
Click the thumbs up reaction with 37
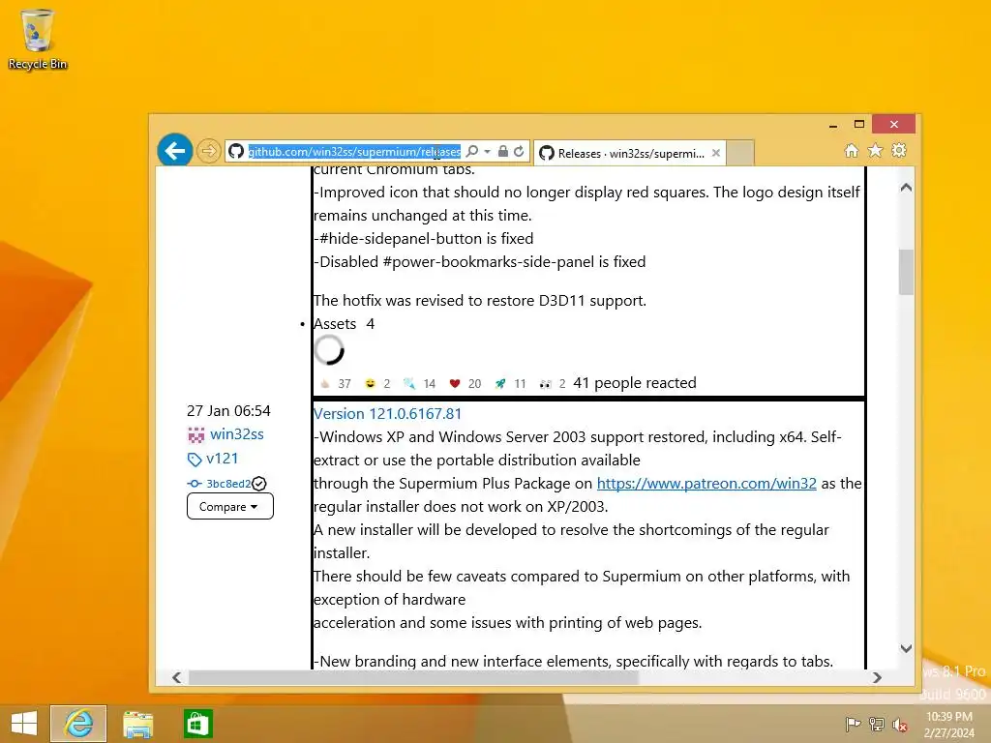[x=336, y=383]
